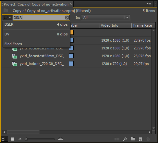This screenshot has width=158, height=143.
Task: Click the Frame Rate column header
Action: pos(142,25)
